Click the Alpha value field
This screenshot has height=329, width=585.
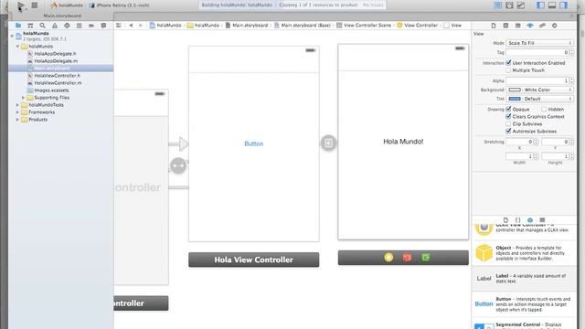[537, 80]
